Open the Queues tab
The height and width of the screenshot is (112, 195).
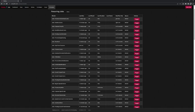[27, 7]
